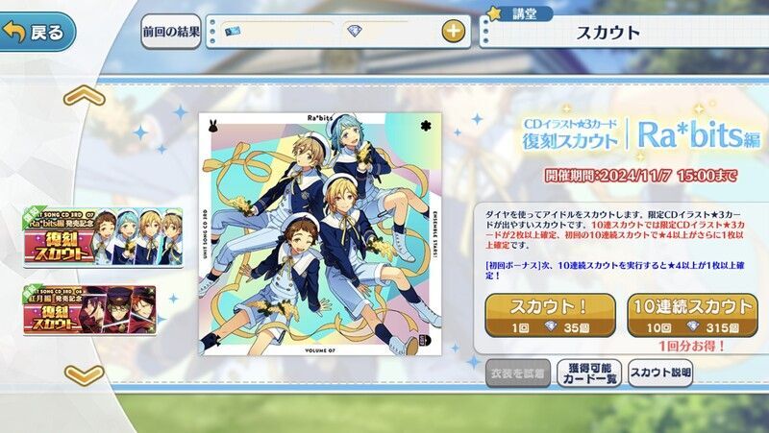Viewport: 769px width, 433px height.
Task: Tap the Ra*bits CD jacket illustration
Action: coord(320,233)
